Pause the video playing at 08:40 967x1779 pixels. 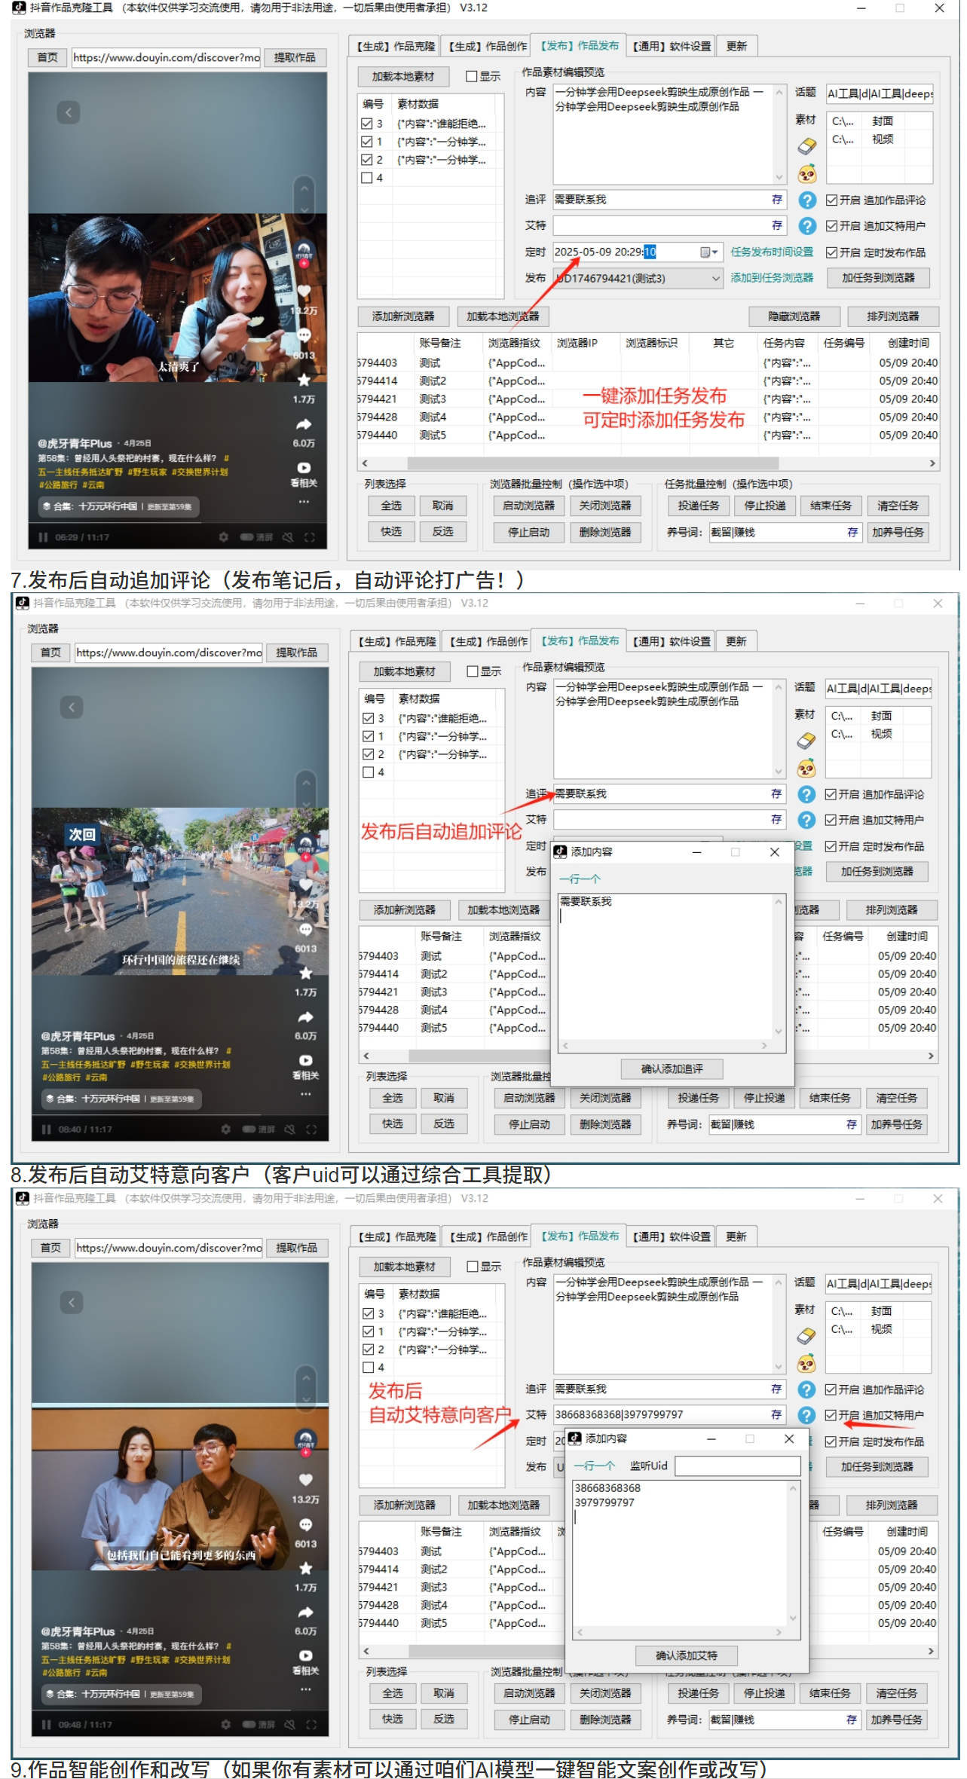(47, 1129)
